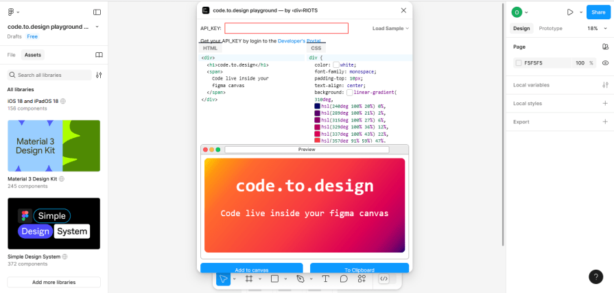614x293 pixels.
Task: Select the Pen tool
Action: [x=300, y=279]
